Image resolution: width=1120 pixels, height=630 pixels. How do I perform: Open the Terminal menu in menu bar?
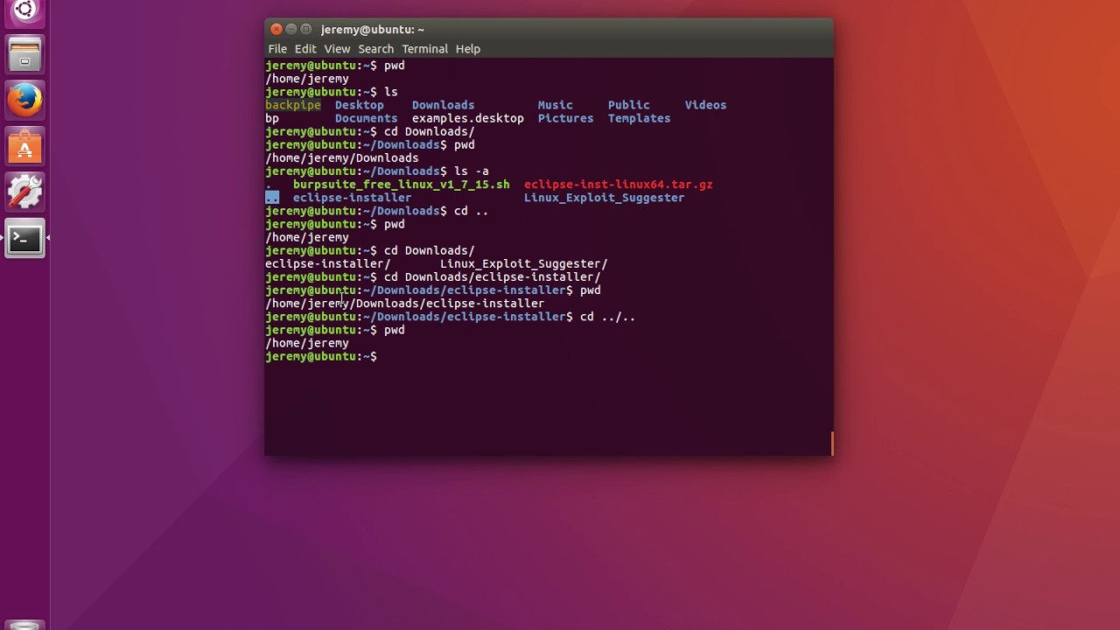pyautogui.click(x=424, y=49)
